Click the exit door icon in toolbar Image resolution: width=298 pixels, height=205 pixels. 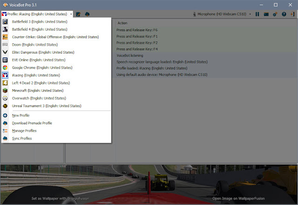coord(292,14)
